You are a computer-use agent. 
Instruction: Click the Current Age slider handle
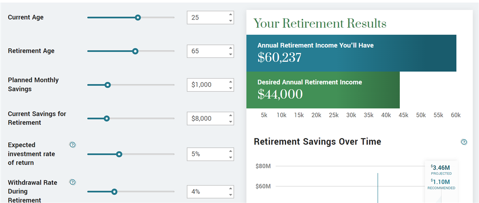[138, 17]
